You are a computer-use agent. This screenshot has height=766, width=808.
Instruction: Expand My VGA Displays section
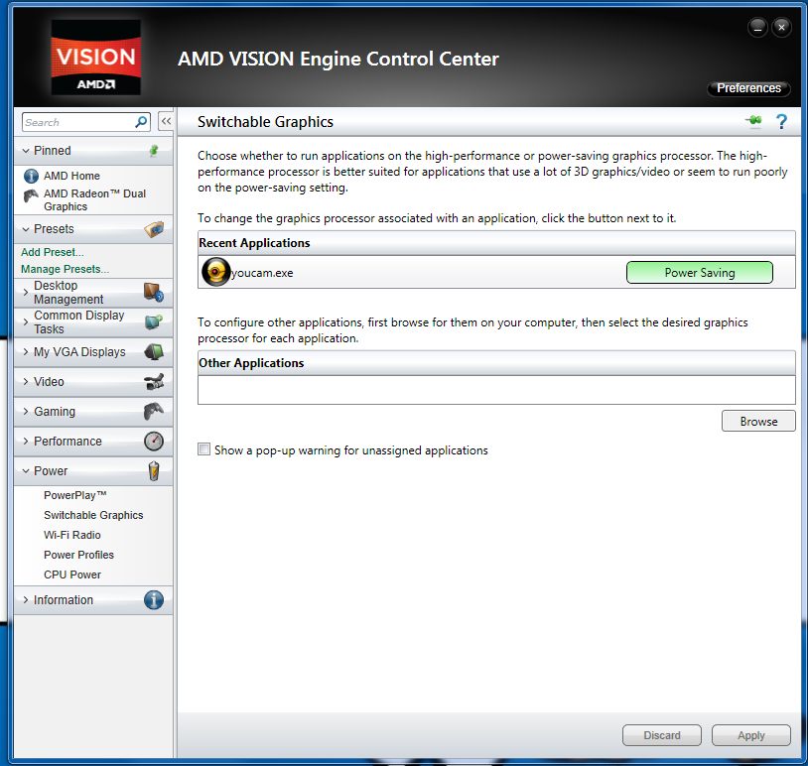(x=26, y=352)
